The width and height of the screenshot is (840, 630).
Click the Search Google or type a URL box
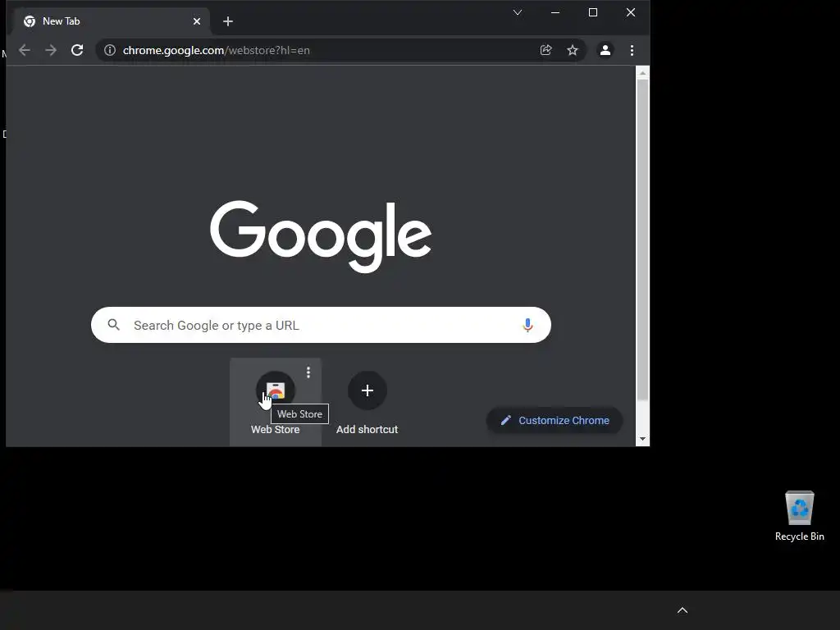pos(321,325)
